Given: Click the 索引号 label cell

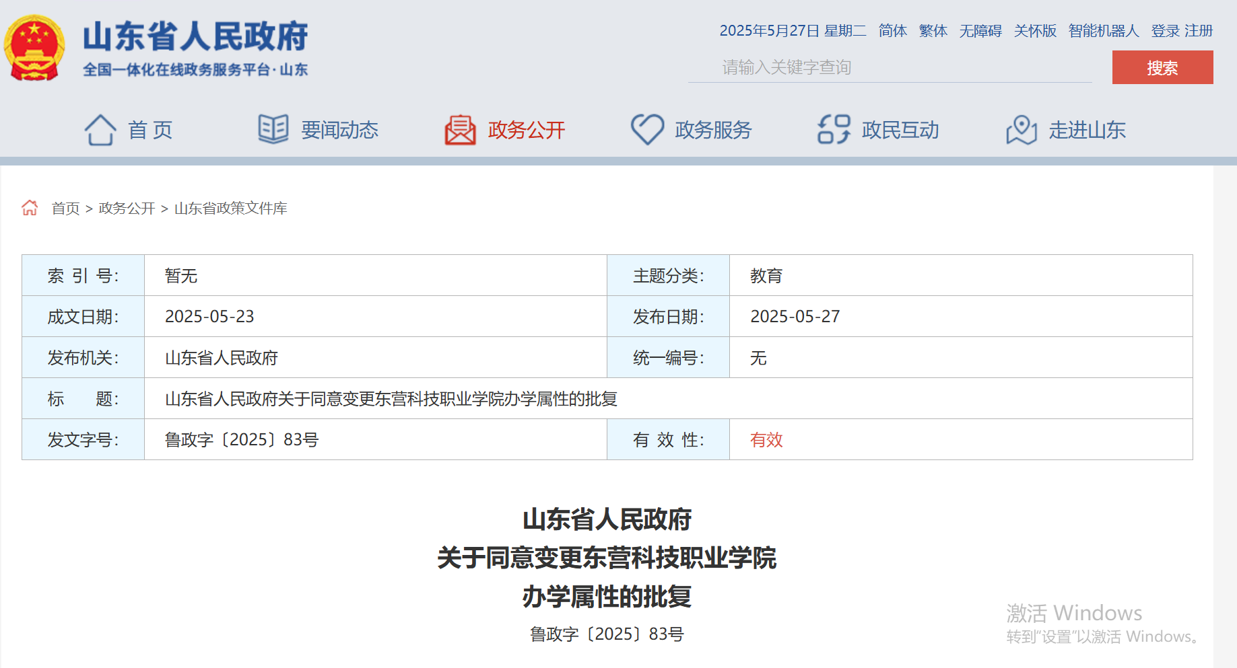Looking at the screenshot, I should coord(83,276).
